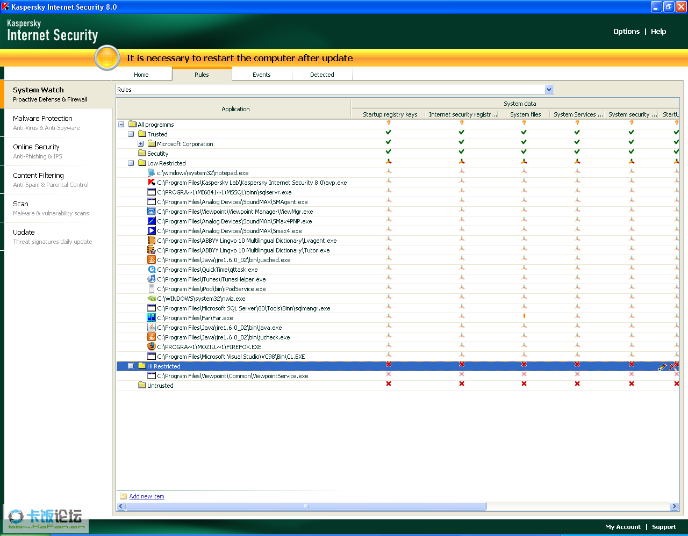Image resolution: width=688 pixels, height=536 pixels.
Task: Click the System files column header
Action: point(525,114)
